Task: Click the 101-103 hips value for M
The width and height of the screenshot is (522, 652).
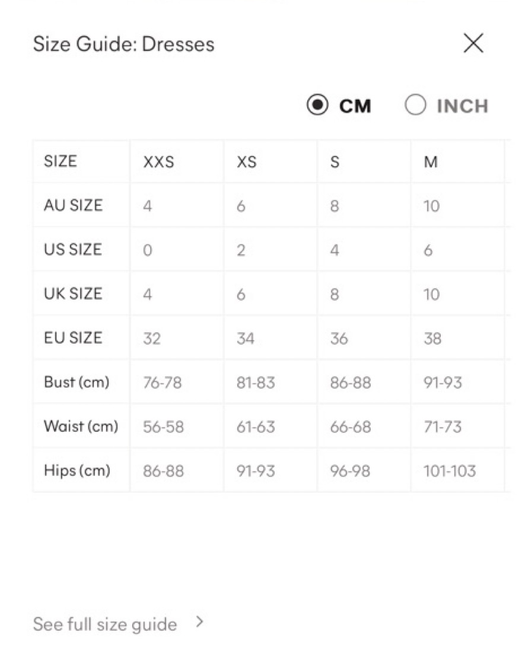Action: 449,471
